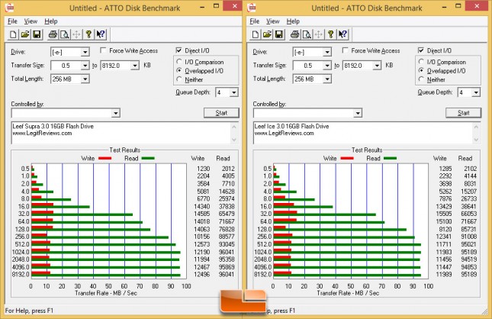492x319 pixels.
Task: Open Transfer Size 0.5 dropdown in Supra window
Action: click(85, 66)
